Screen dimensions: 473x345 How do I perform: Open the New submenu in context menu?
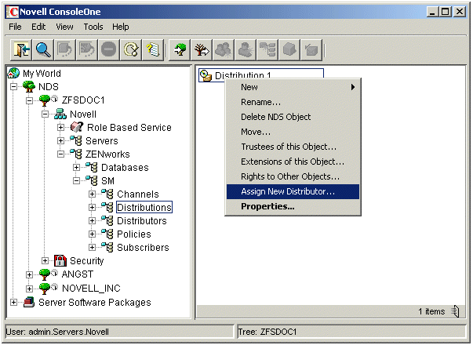[x=293, y=87]
